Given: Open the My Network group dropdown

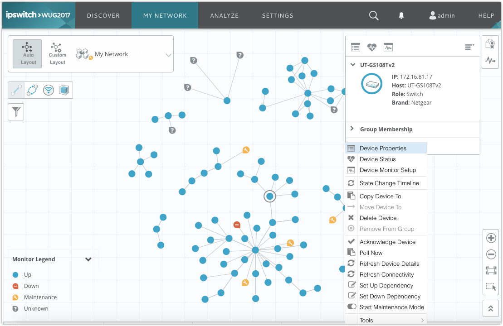Looking at the screenshot, I should point(168,55).
